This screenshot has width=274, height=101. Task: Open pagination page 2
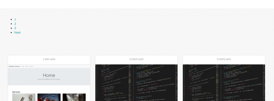(15, 24)
